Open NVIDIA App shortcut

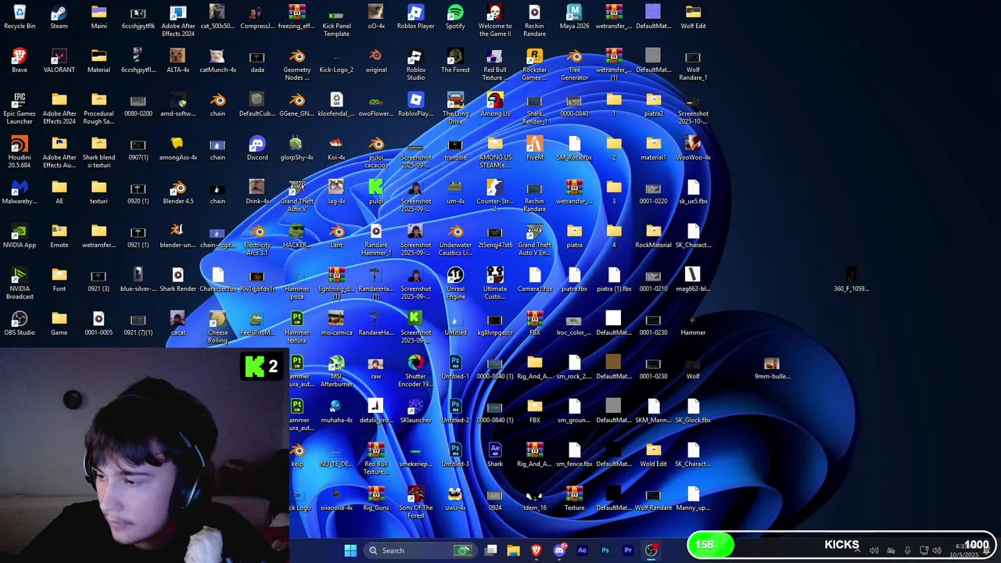click(20, 236)
